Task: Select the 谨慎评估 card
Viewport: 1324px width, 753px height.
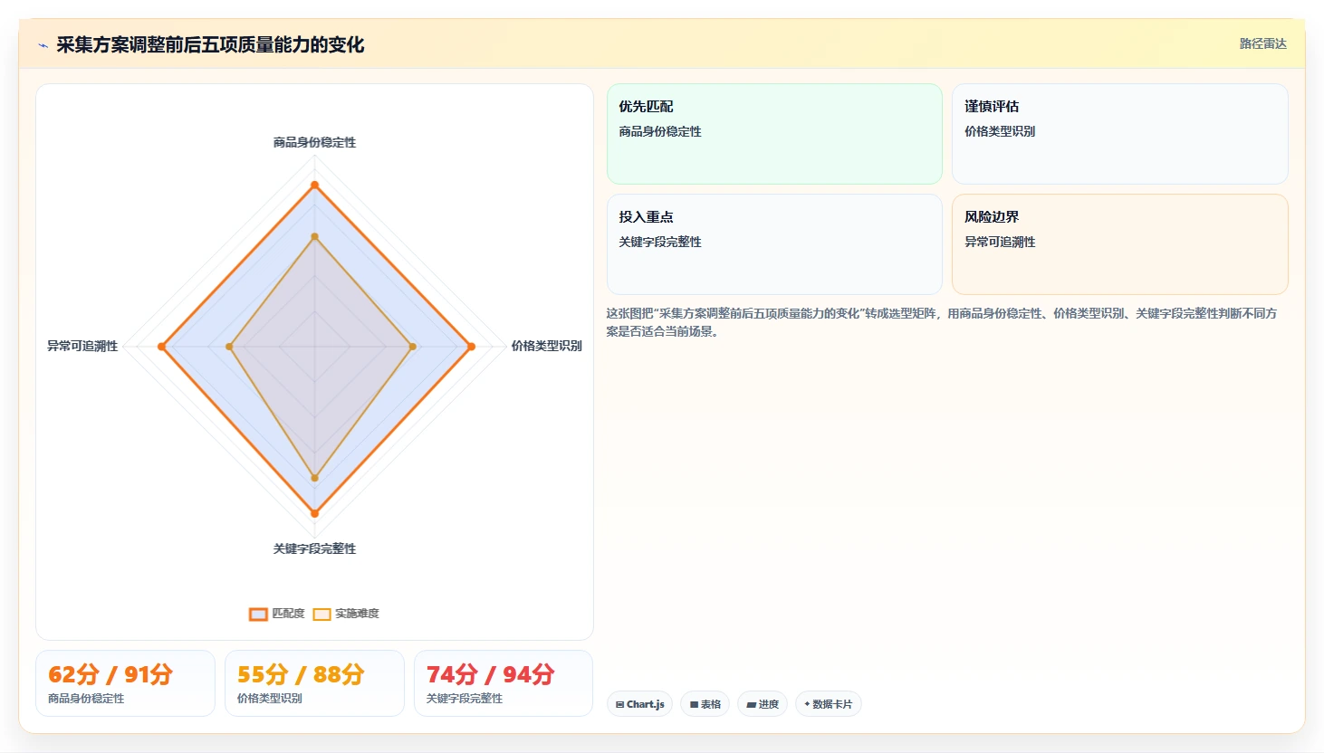Action: click(x=1119, y=134)
